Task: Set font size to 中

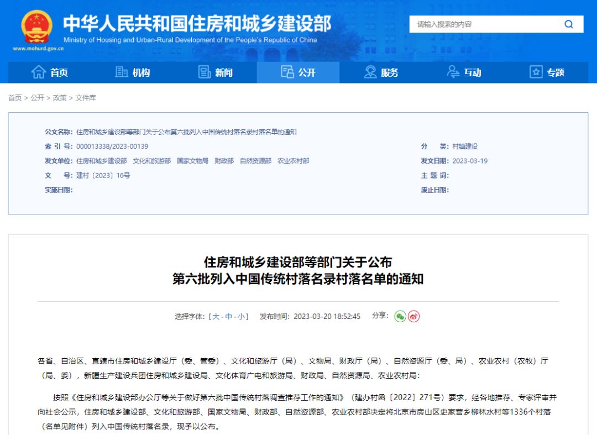Action: 229,317
